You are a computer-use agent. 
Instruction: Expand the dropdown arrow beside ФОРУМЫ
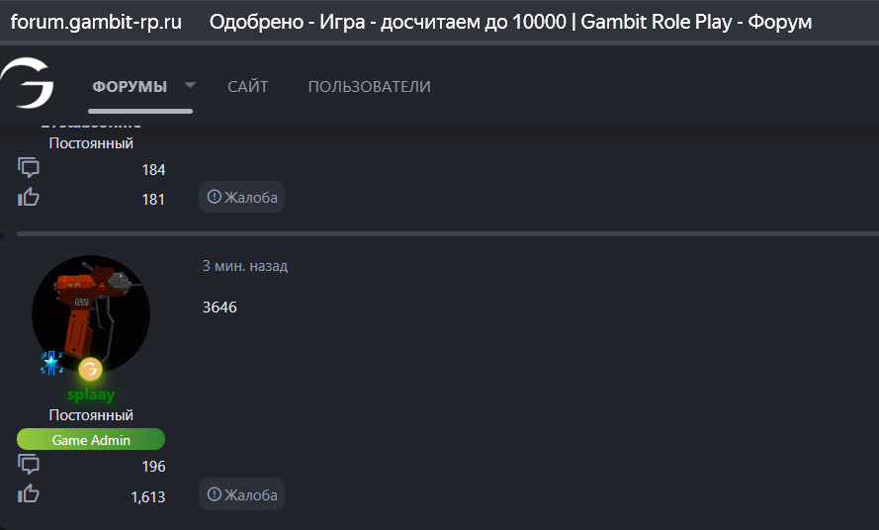pos(190,85)
